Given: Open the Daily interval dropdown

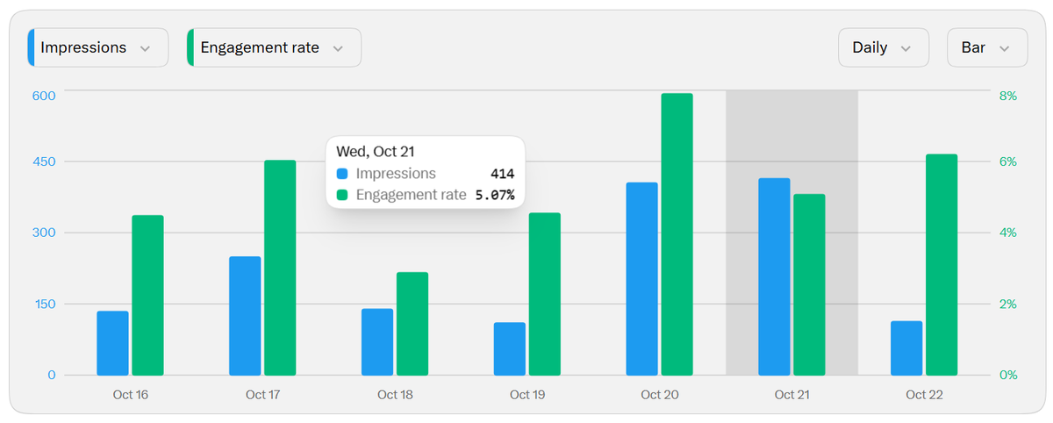Looking at the screenshot, I should [x=884, y=47].
